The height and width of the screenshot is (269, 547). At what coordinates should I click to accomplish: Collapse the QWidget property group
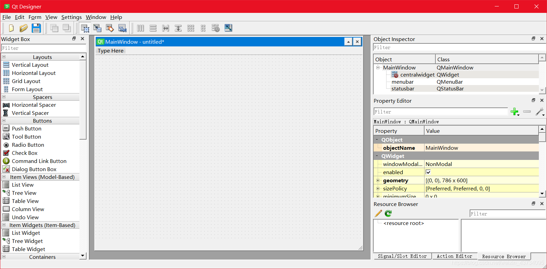pos(377,156)
